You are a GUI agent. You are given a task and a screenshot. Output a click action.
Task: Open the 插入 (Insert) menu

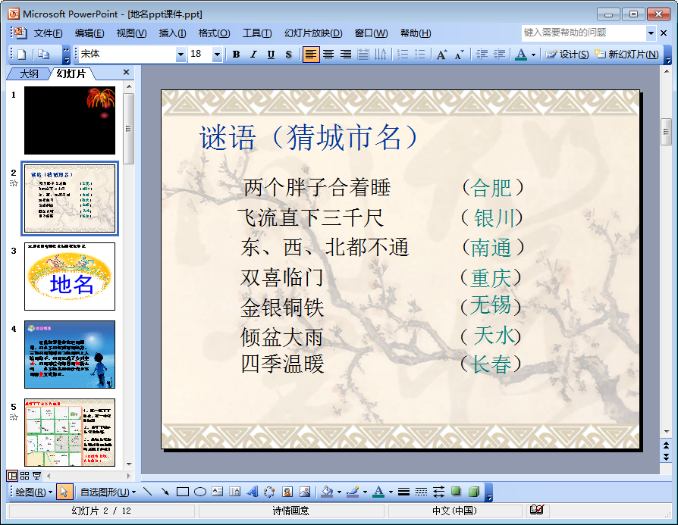[x=172, y=33]
